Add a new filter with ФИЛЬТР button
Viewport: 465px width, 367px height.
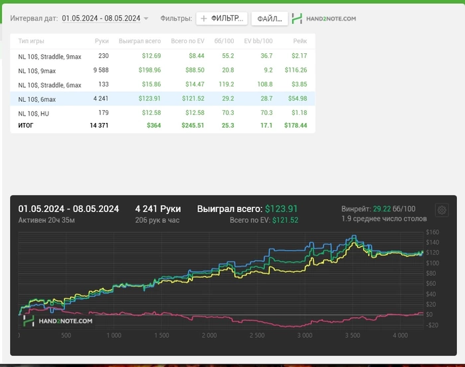[x=222, y=19]
